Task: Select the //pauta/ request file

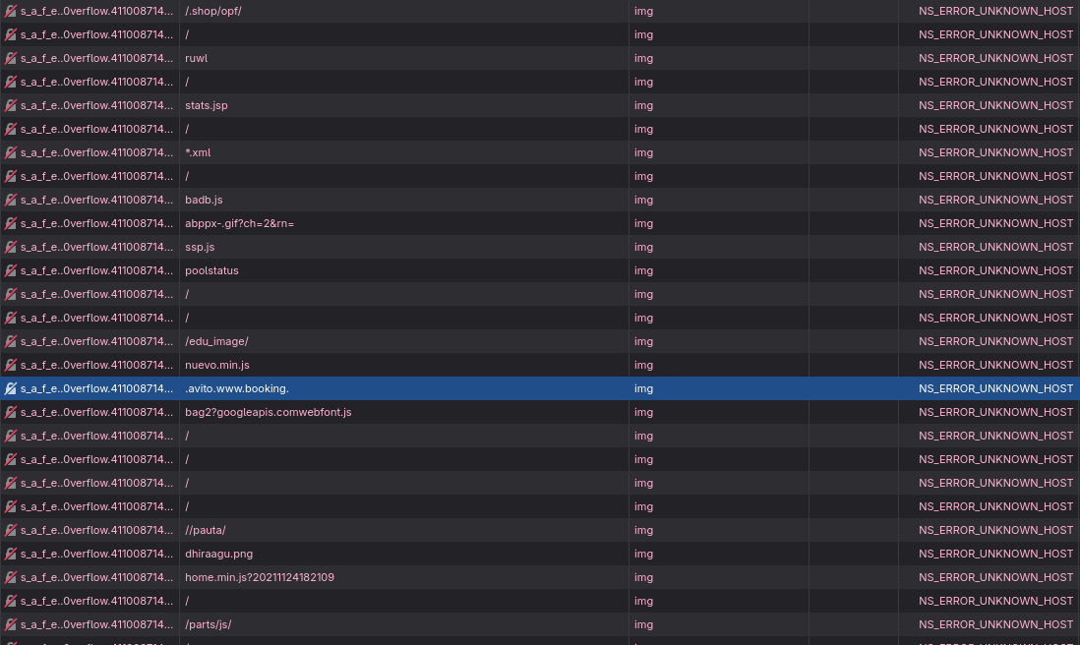Action: pyautogui.click(x=206, y=530)
